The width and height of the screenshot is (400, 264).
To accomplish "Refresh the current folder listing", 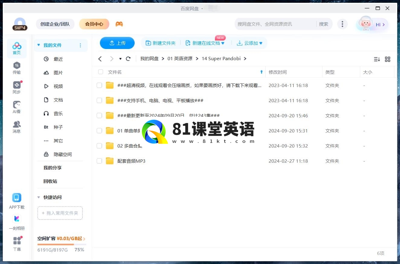I will pos(128,59).
